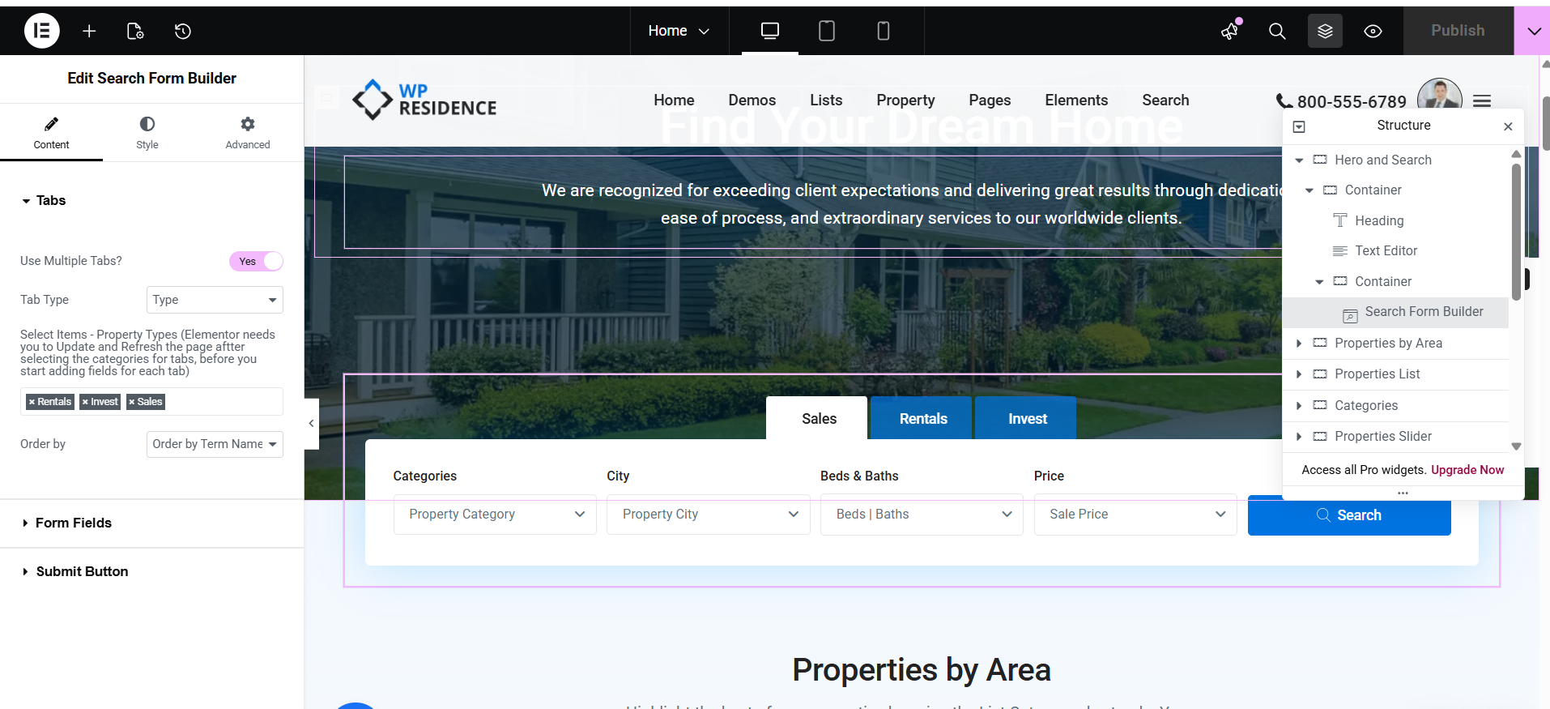
Task: Click the Upgrade Now link
Action: [x=1467, y=470]
